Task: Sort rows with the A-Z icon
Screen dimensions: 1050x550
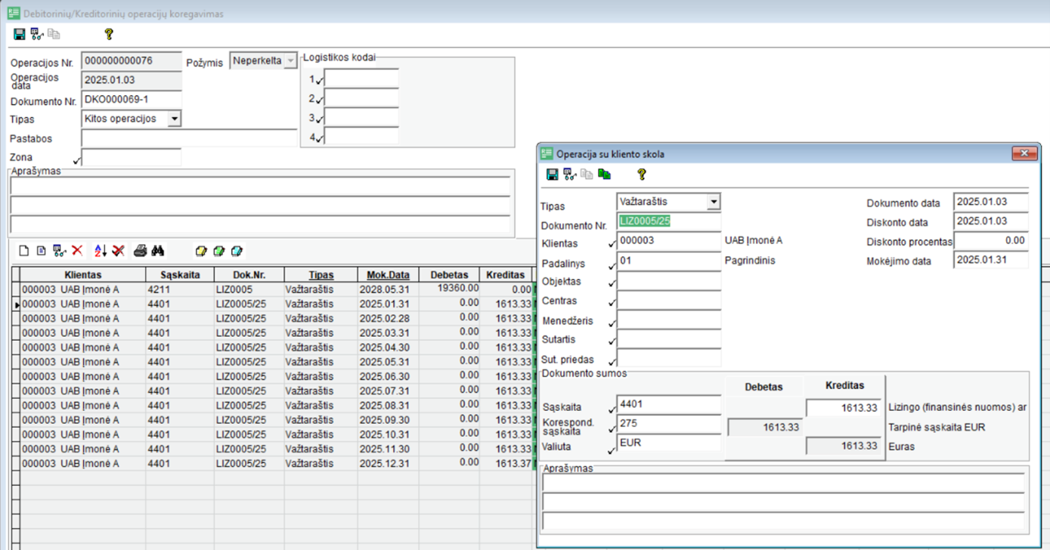Action: pos(101,251)
